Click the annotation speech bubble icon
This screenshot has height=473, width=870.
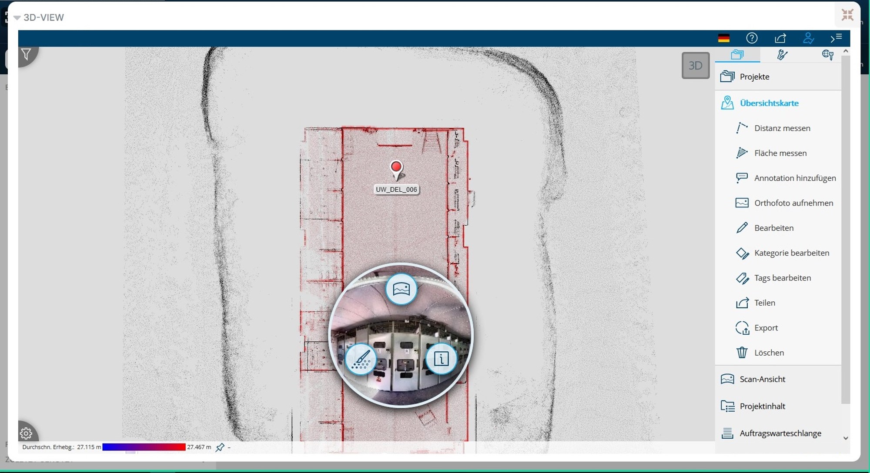tap(742, 178)
